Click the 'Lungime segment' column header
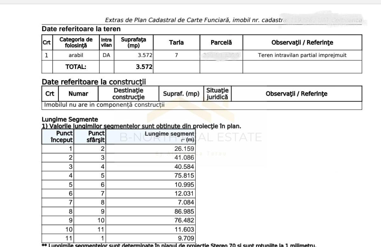 click(x=169, y=134)
